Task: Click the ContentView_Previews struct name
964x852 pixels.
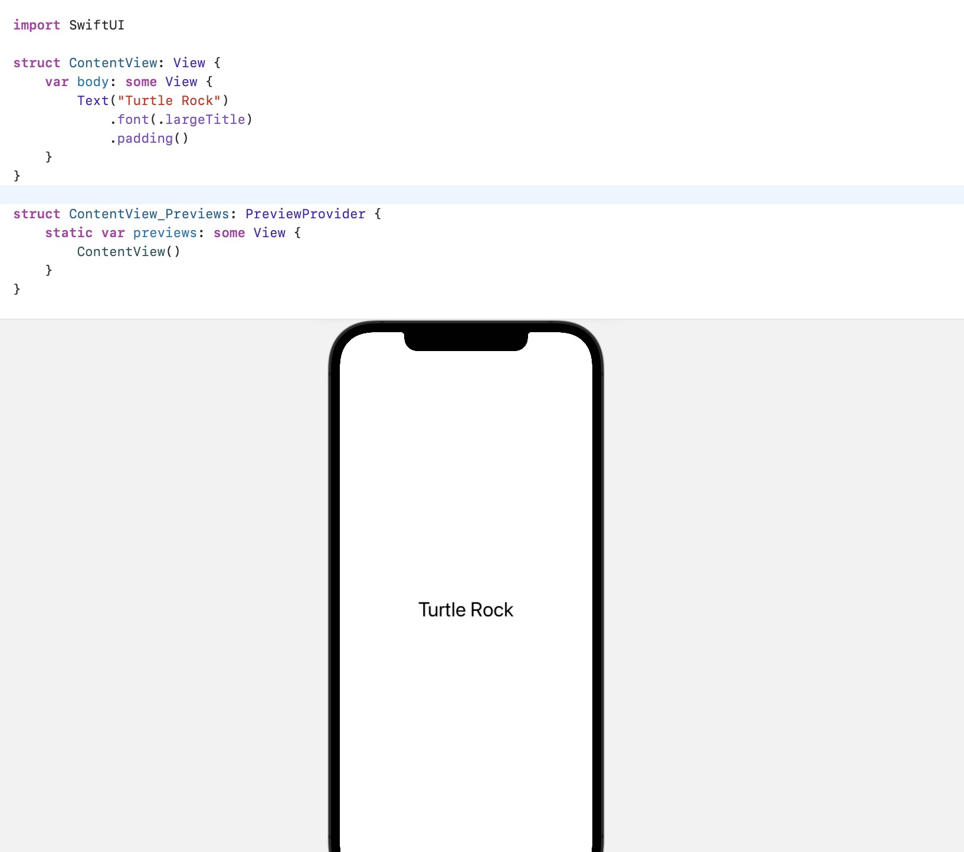Action: 149,214
